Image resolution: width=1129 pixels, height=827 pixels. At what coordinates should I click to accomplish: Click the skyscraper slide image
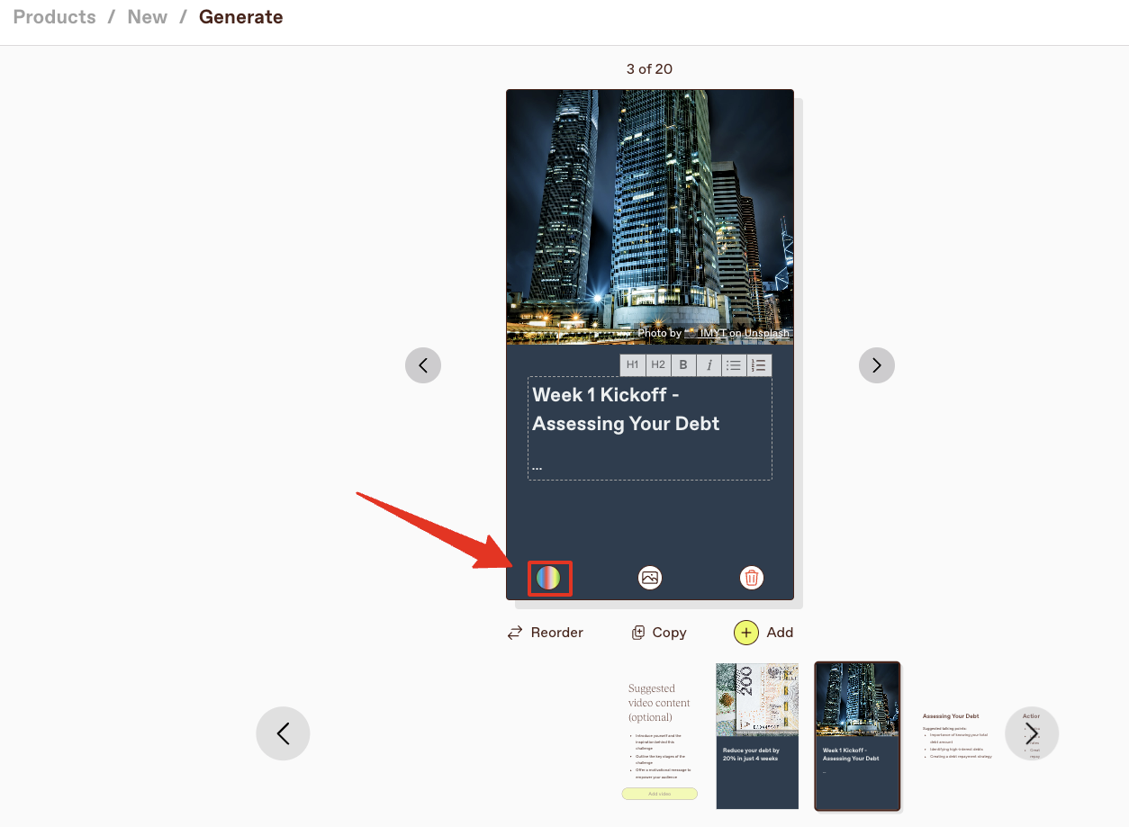coord(650,217)
